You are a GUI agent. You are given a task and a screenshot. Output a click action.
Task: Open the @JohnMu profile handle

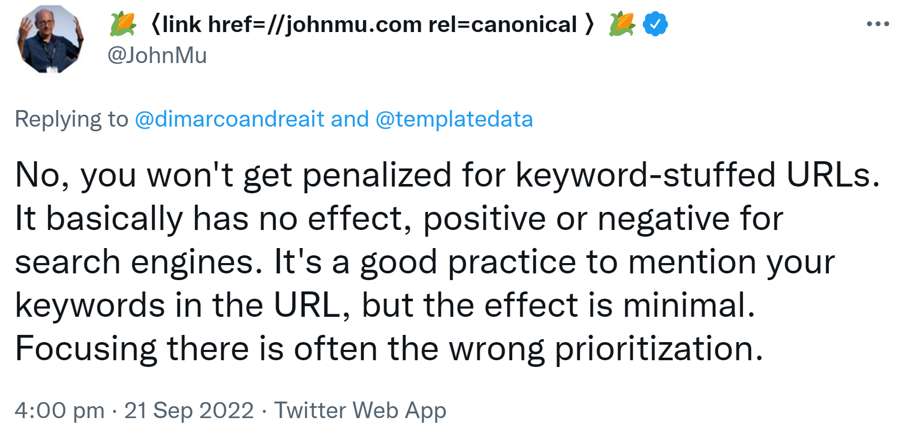click(x=156, y=55)
